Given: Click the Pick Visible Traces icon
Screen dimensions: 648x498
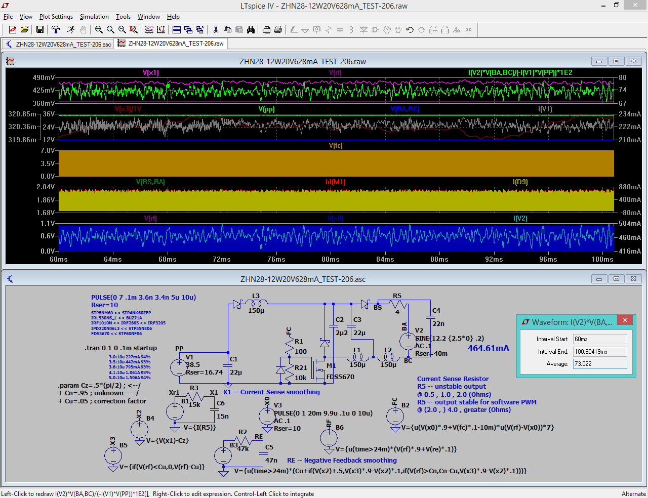Looking at the screenshot, I should point(149,30).
